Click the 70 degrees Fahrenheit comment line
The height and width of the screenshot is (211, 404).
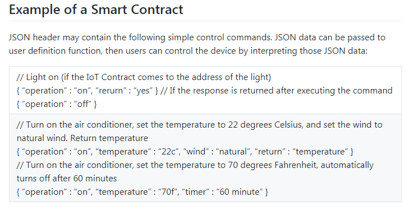[x=195, y=165]
